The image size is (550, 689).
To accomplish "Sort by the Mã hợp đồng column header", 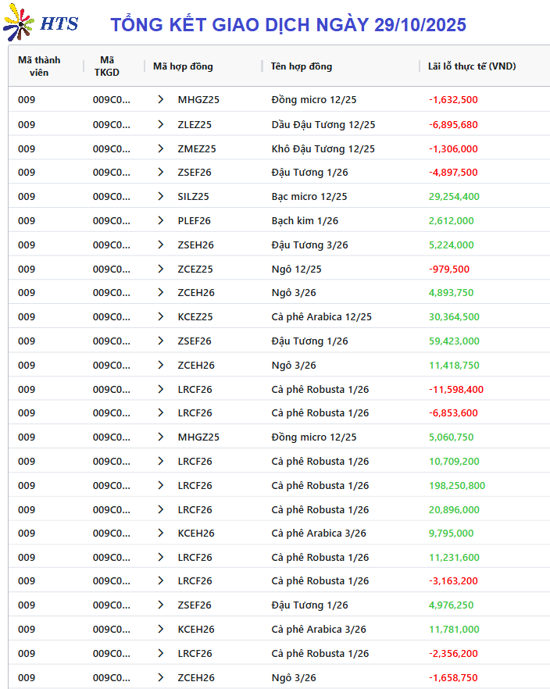I will (183, 66).
